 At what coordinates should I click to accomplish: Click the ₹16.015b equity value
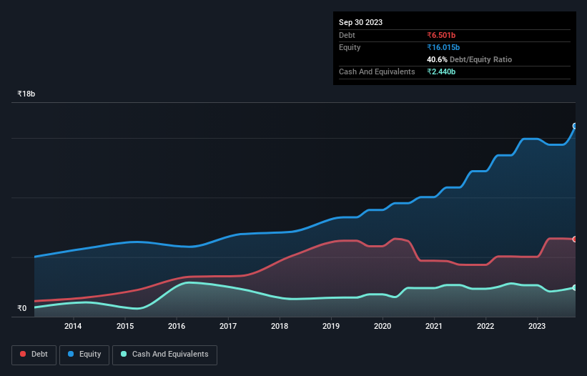click(x=443, y=47)
